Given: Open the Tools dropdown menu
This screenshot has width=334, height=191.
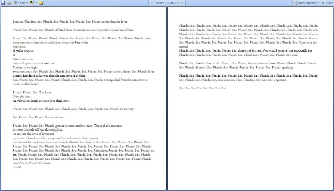Looking at the screenshot, I should [21, 3].
